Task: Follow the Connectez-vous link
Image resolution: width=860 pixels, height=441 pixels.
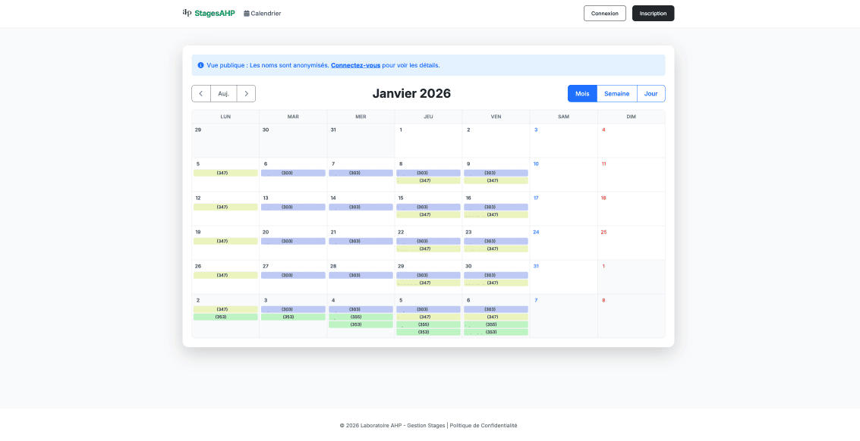Action: (x=355, y=65)
